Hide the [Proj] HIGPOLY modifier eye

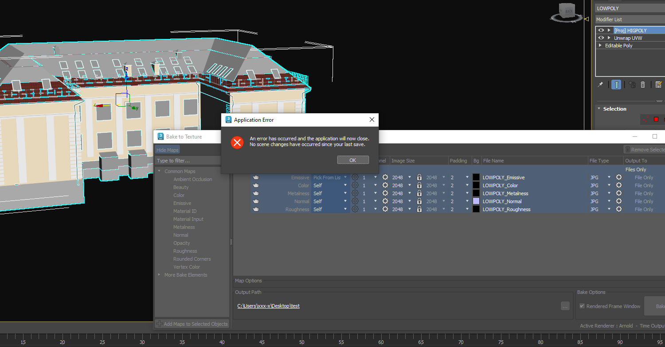point(601,31)
